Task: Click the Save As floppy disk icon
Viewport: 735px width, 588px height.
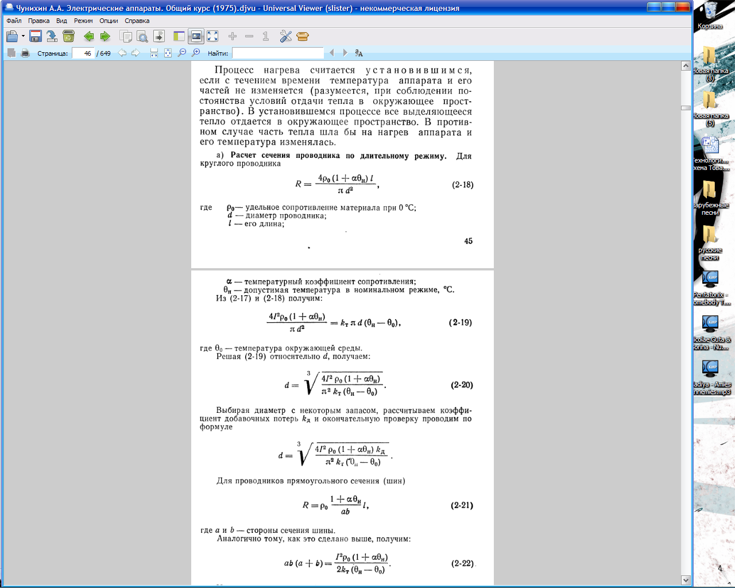Action: click(x=35, y=36)
